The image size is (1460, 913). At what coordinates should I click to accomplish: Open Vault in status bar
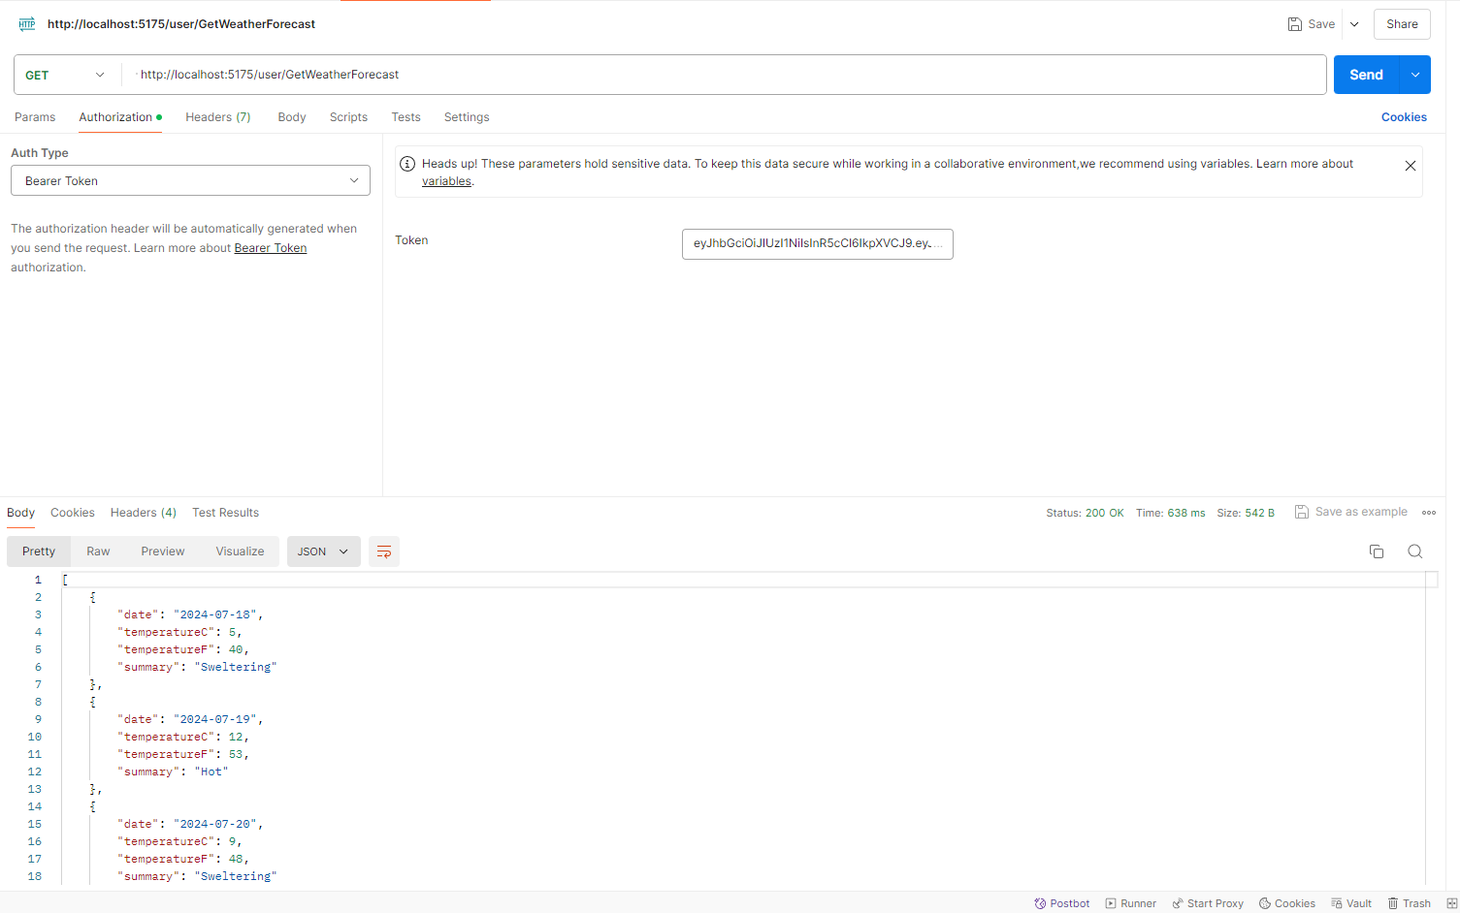point(1351,903)
